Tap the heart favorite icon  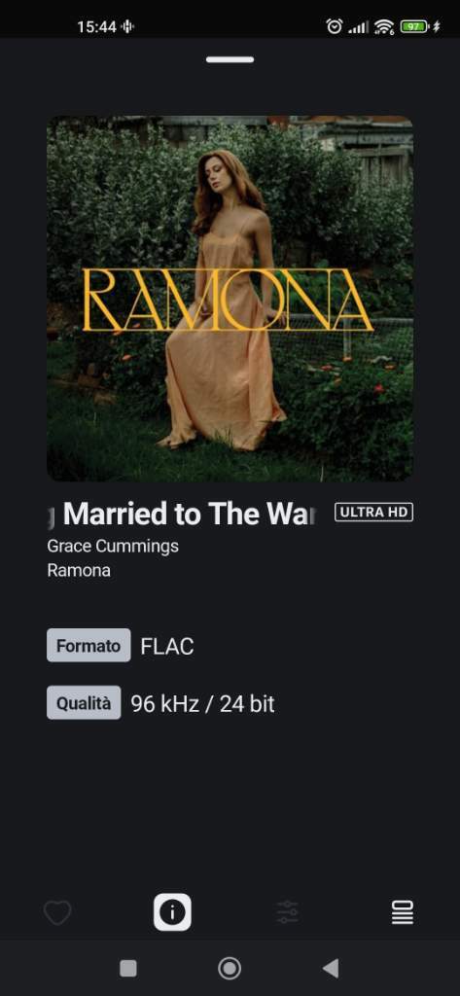point(57,912)
